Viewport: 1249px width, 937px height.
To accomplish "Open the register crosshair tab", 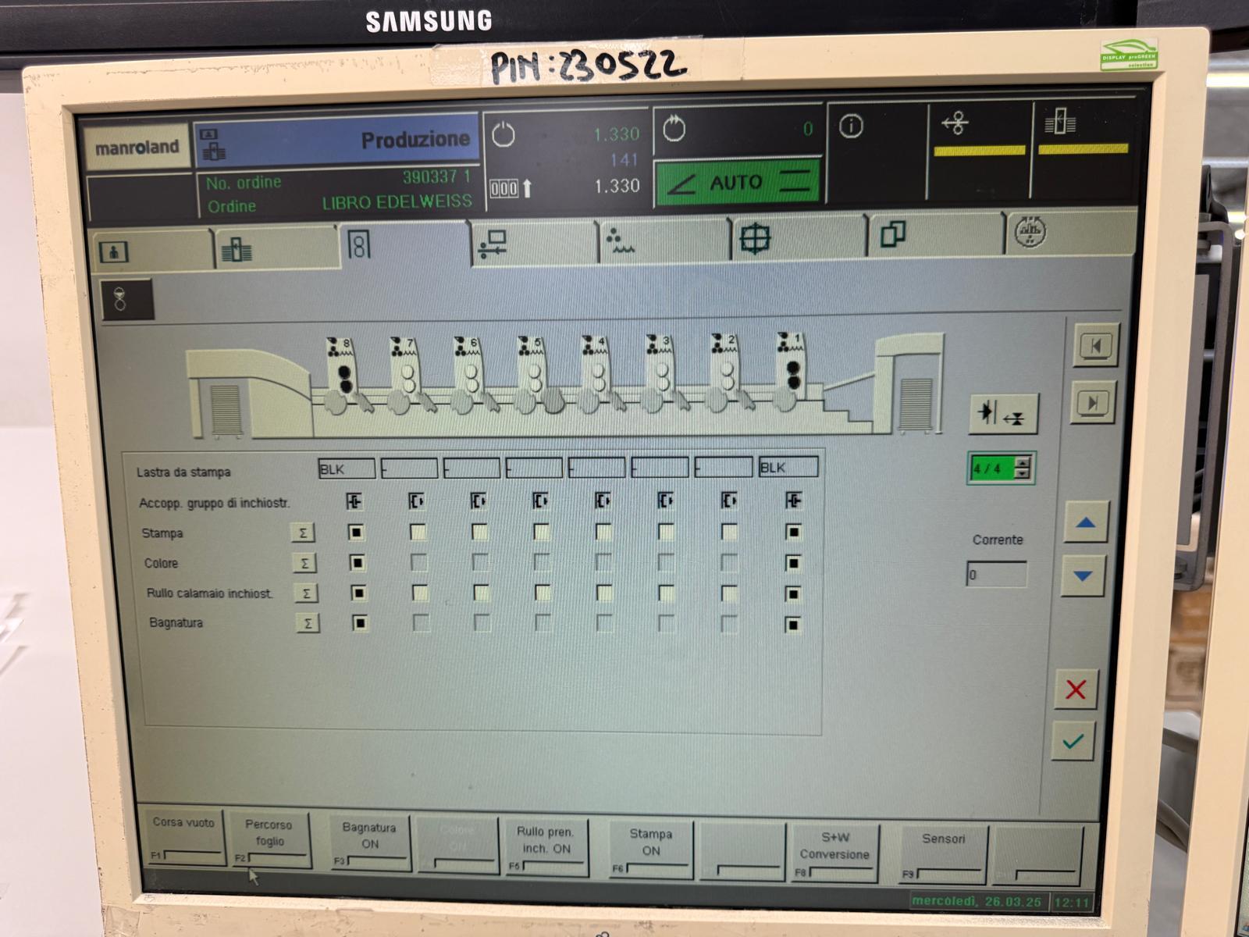I will pos(755,238).
